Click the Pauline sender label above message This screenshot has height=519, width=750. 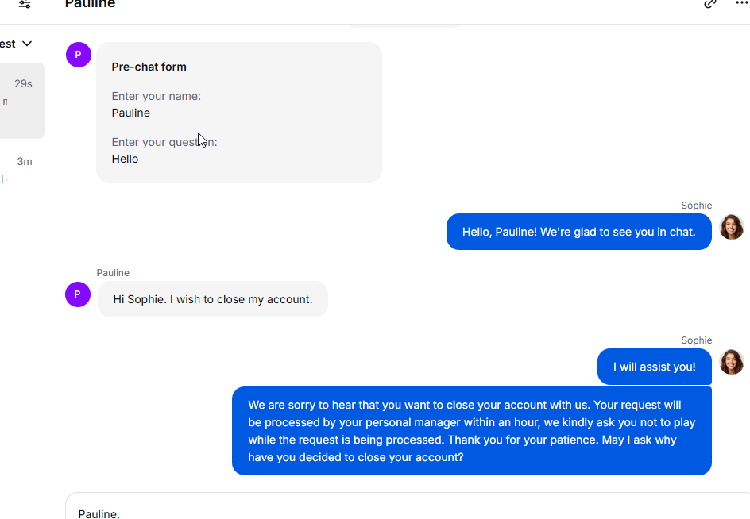[113, 273]
